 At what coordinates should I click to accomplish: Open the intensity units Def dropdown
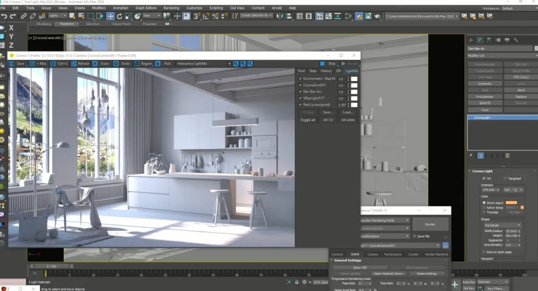(513, 190)
